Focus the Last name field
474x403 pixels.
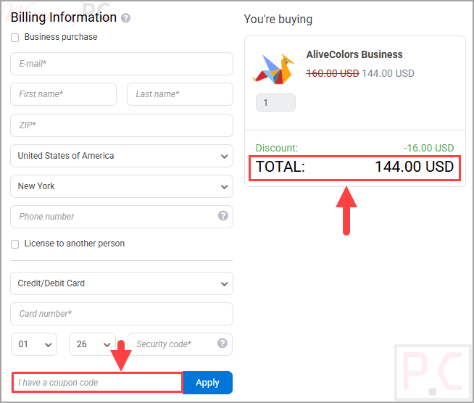click(180, 94)
